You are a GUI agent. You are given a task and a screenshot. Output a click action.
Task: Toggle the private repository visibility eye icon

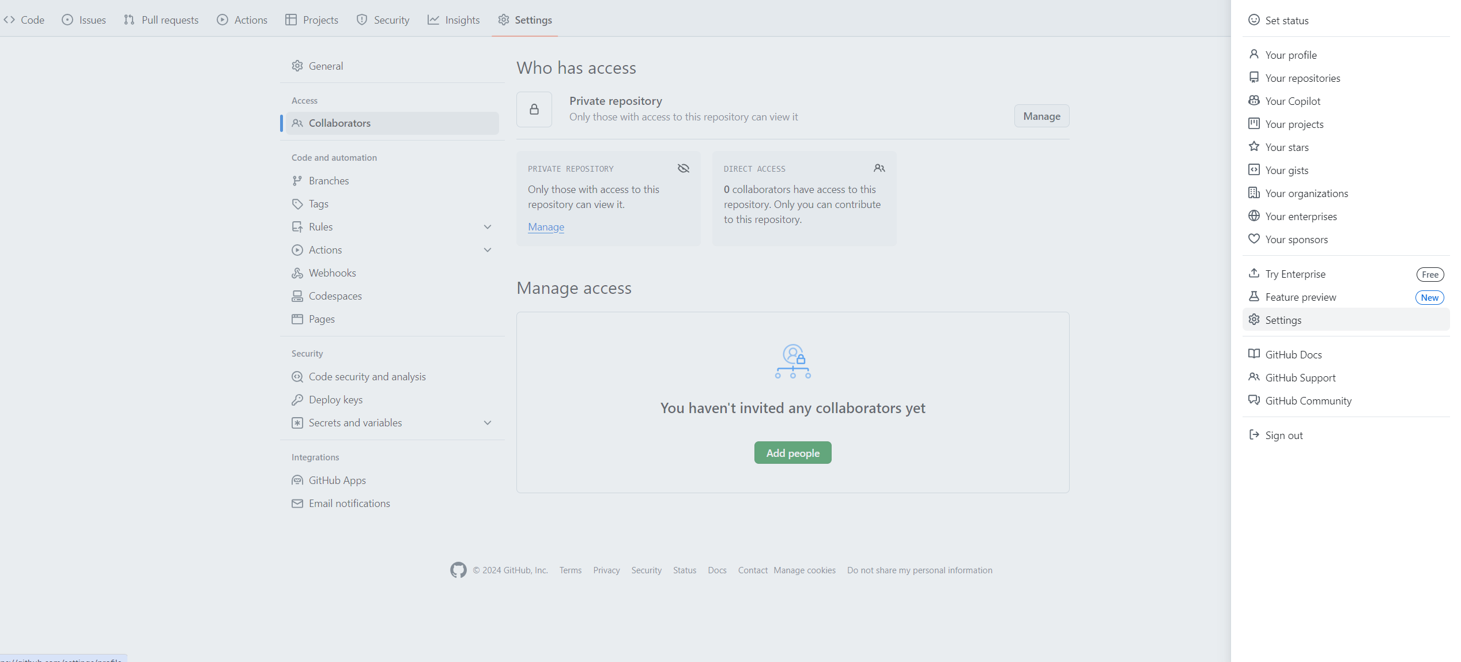pos(683,168)
